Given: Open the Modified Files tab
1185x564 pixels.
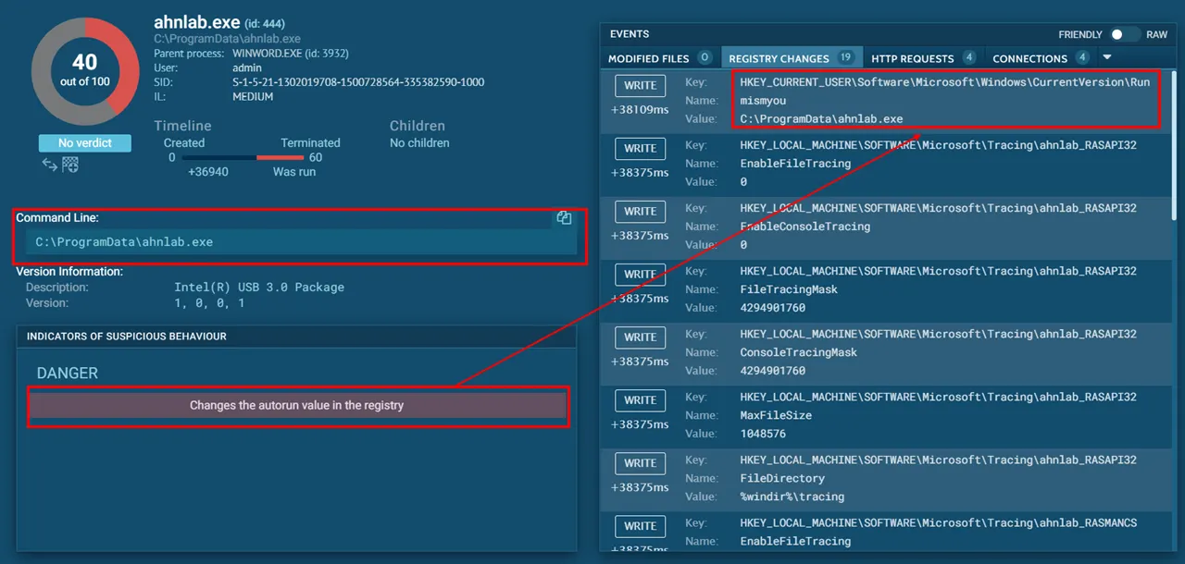Looking at the screenshot, I should tap(658, 58).
